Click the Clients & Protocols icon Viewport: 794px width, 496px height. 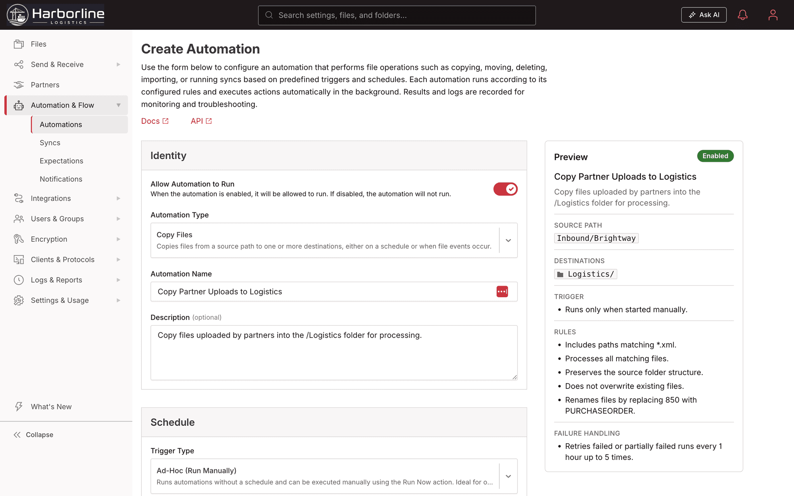[x=19, y=260]
